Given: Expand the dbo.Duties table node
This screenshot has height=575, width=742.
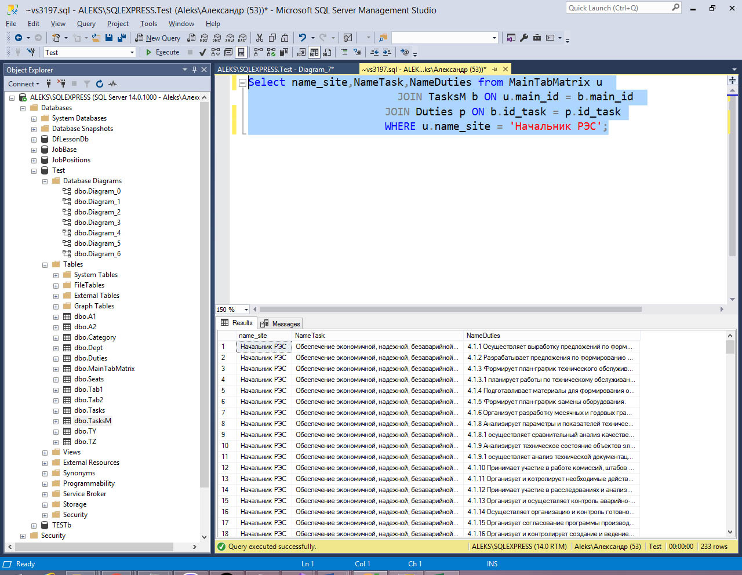Looking at the screenshot, I should tap(56, 359).
